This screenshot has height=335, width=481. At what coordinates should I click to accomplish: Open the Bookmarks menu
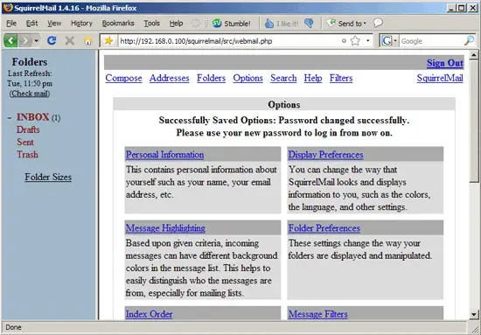click(118, 24)
